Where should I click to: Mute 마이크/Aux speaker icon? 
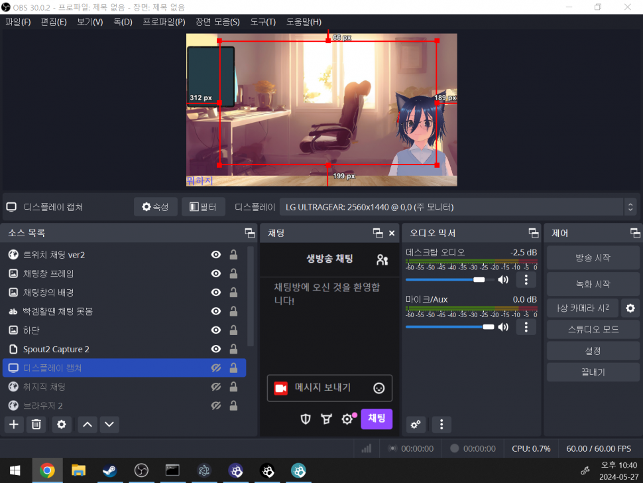(x=502, y=327)
